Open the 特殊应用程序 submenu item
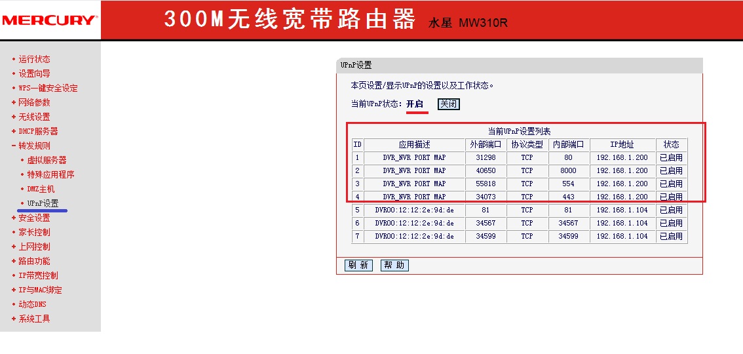743x354 pixels. (x=50, y=174)
